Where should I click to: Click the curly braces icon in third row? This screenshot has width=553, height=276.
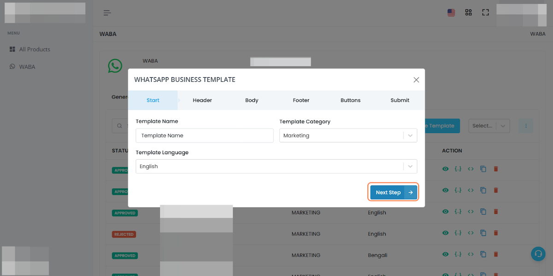pos(458,212)
